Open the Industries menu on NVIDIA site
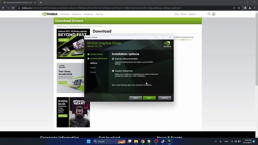 tap(88, 14)
